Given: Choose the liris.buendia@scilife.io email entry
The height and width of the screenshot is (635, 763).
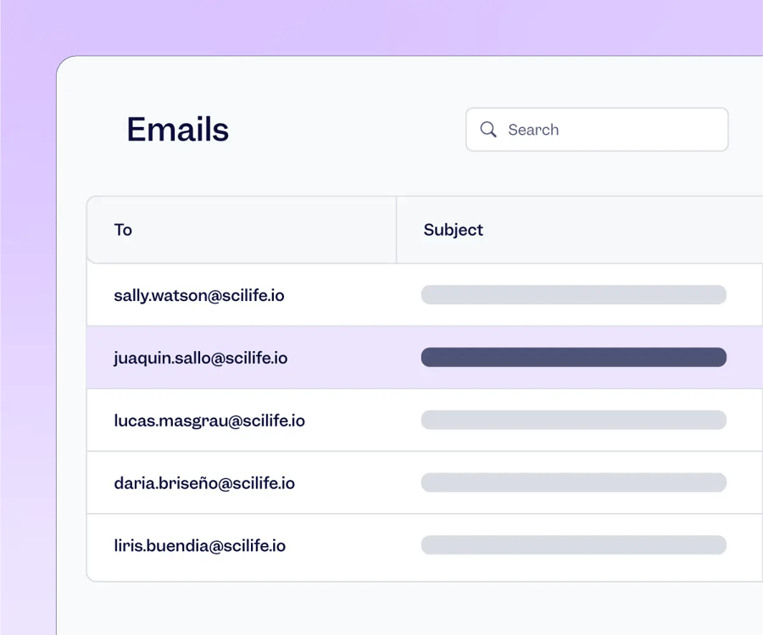Looking at the screenshot, I should [200, 546].
